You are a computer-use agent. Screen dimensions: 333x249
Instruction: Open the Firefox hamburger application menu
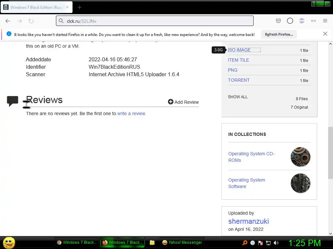coord(325,21)
